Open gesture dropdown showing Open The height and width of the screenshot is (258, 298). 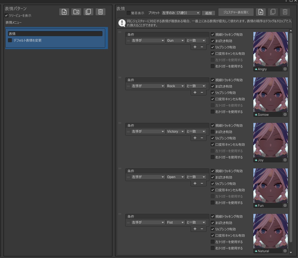tap(175, 177)
